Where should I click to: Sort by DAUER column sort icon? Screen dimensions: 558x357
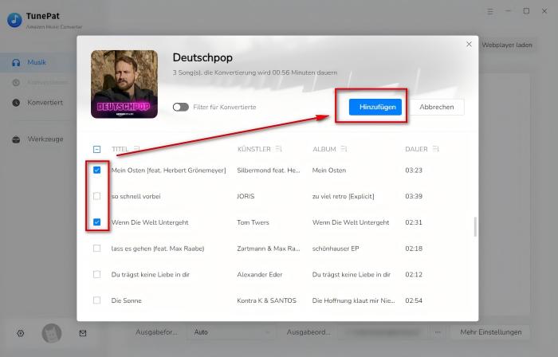[x=435, y=149]
